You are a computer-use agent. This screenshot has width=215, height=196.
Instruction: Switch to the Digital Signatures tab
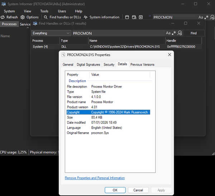89,64
